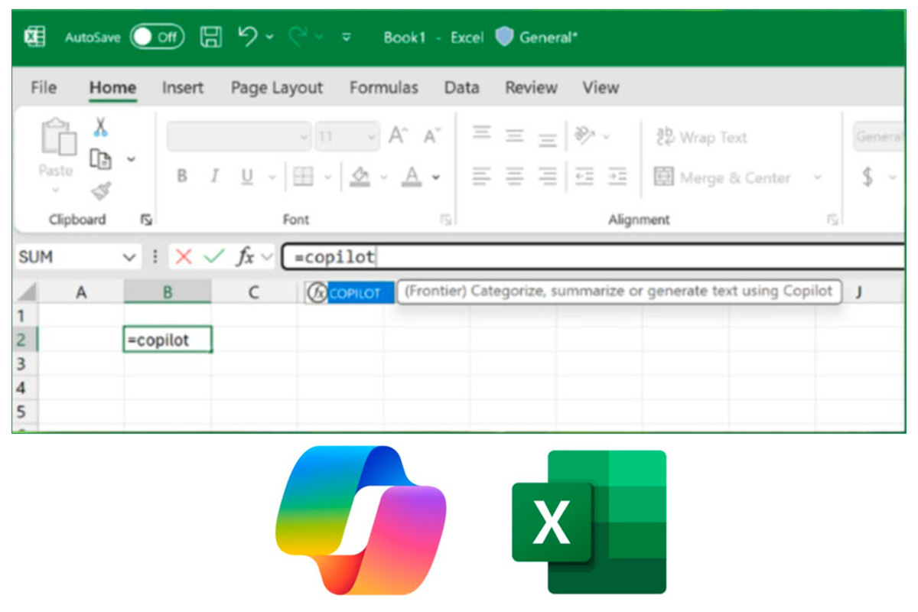Open Clipboard group dialog launcher
Viewport: 918px width, 612px height.
(x=145, y=220)
